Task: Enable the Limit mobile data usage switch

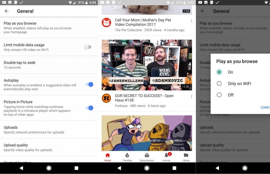Action: tap(88, 47)
